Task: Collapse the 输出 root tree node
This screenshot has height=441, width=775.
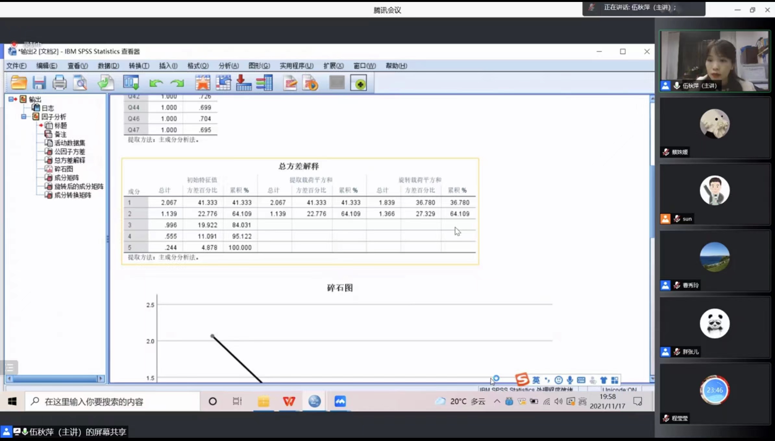Action: 11,99
